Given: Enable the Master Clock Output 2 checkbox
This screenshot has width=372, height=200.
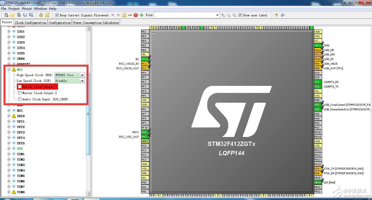Looking at the screenshot, I should [20, 93].
